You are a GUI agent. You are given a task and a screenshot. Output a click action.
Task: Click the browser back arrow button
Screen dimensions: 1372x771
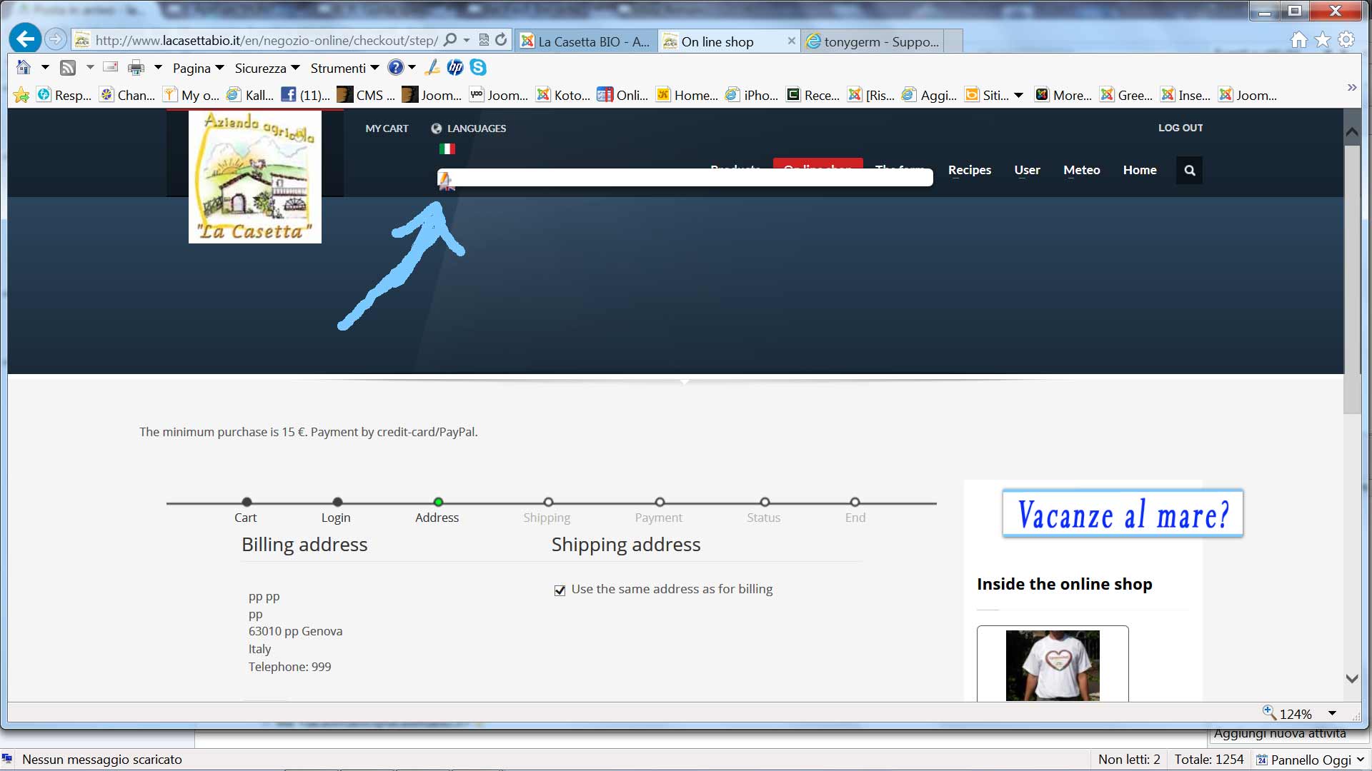coord(26,39)
